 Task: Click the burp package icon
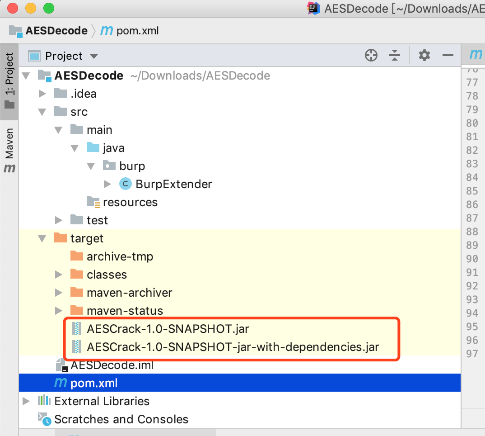pos(109,166)
